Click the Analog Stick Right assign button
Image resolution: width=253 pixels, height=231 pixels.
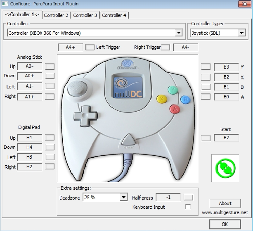50,97
